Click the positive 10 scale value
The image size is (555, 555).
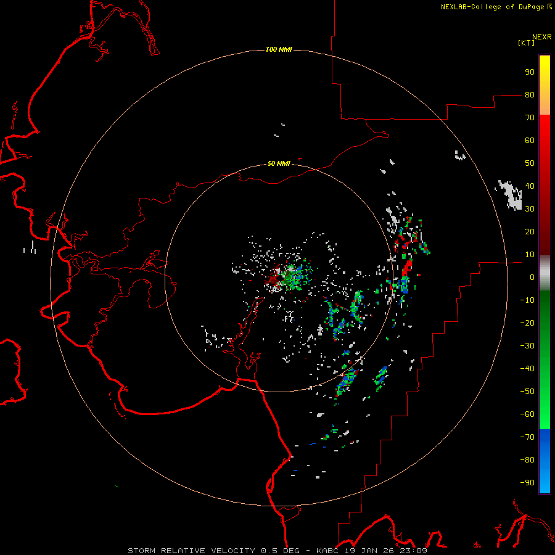click(530, 255)
